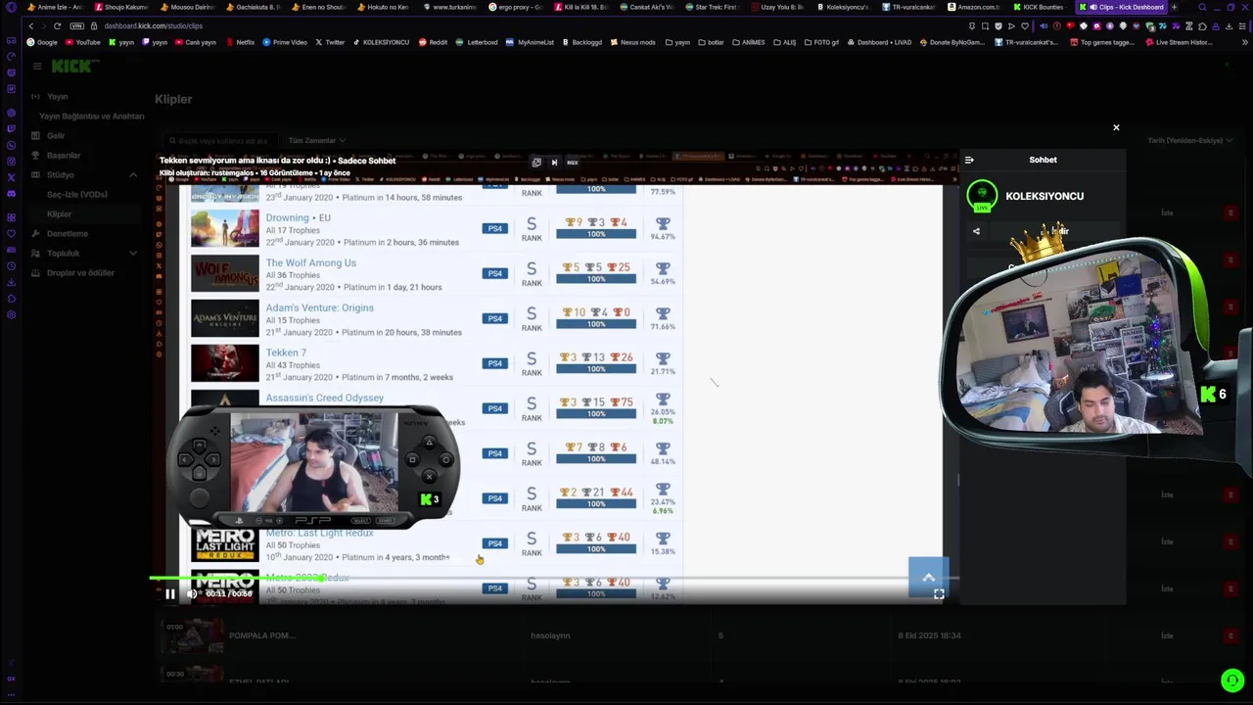Open Yayın Bağlantısı ve Anahtarı
This screenshot has height=705, width=1253.
pos(91,117)
